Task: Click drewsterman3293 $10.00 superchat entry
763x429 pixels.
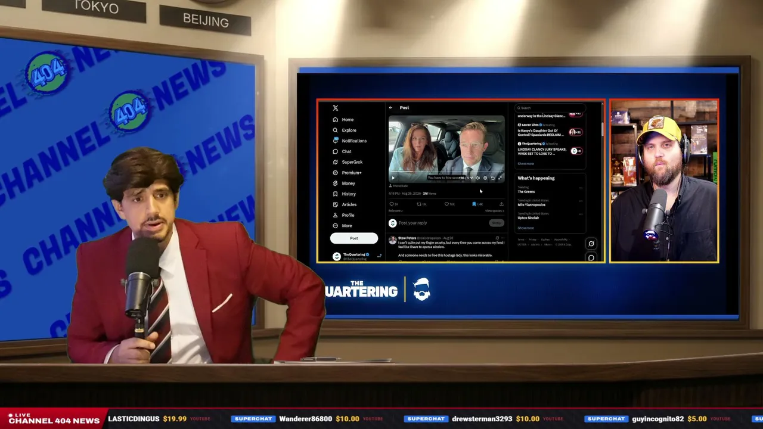Action: click(x=484, y=419)
